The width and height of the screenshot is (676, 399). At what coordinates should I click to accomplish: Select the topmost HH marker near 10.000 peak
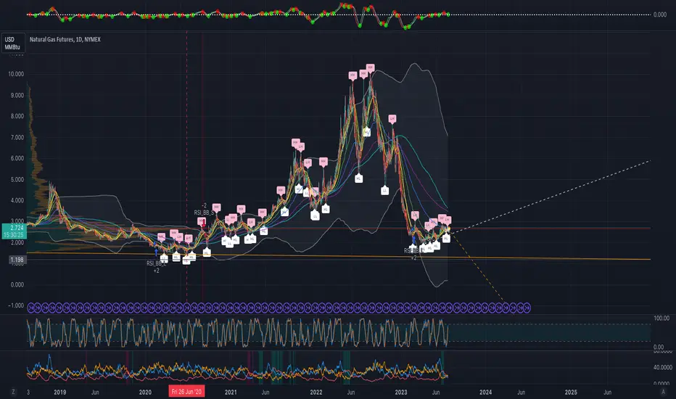pyautogui.click(x=370, y=67)
